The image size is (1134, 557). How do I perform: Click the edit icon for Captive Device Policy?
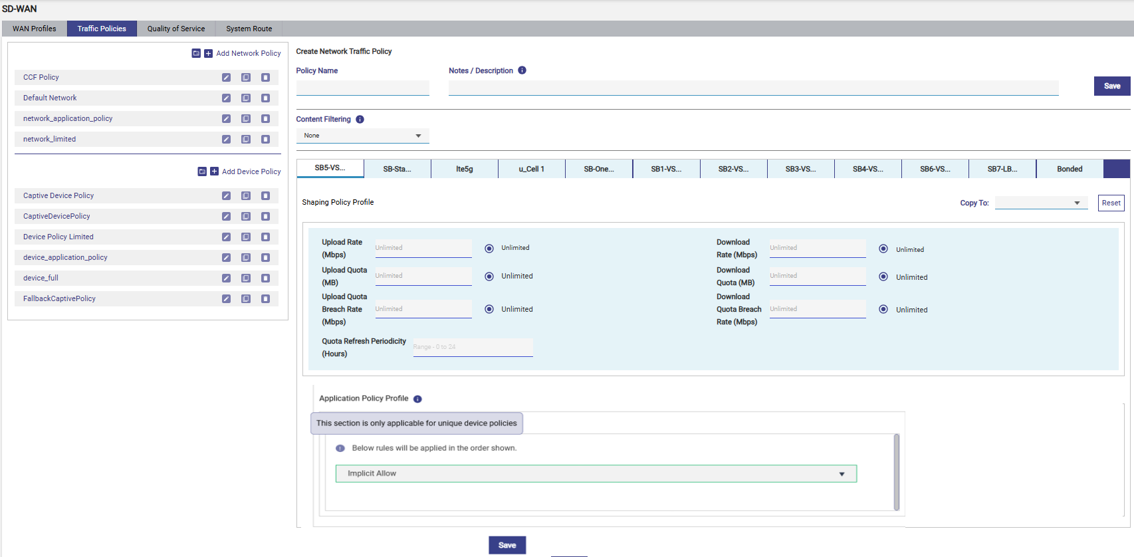226,196
